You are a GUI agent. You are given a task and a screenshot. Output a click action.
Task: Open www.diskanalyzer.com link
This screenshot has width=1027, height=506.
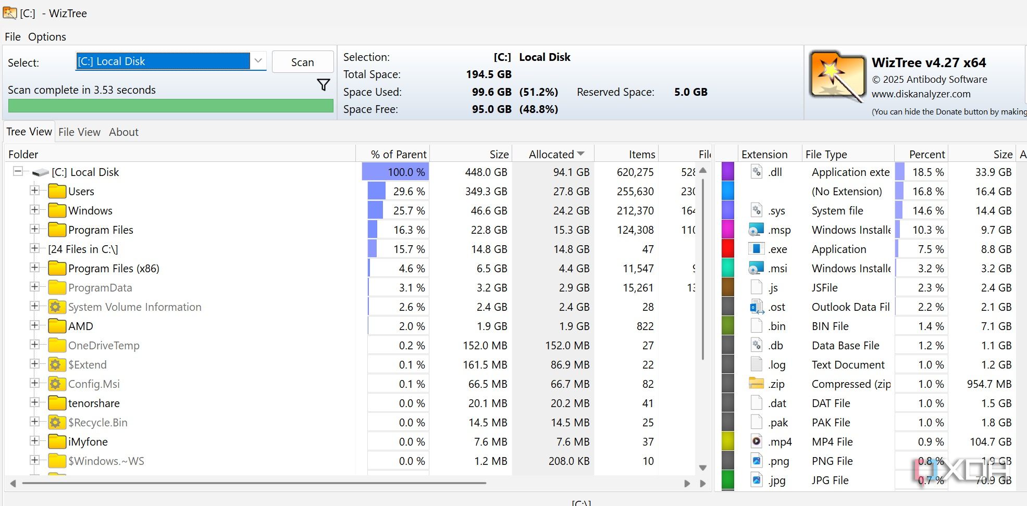(x=921, y=94)
